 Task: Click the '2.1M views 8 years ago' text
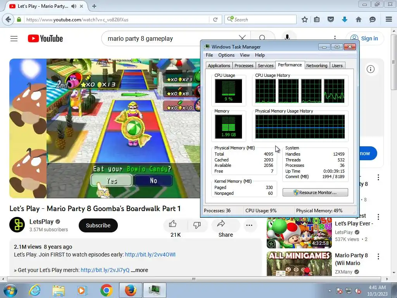click(x=43, y=247)
